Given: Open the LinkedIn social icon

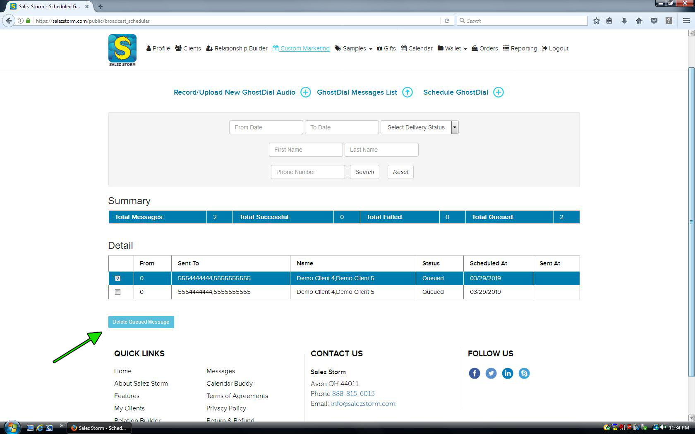Looking at the screenshot, I should pos(508,373).
